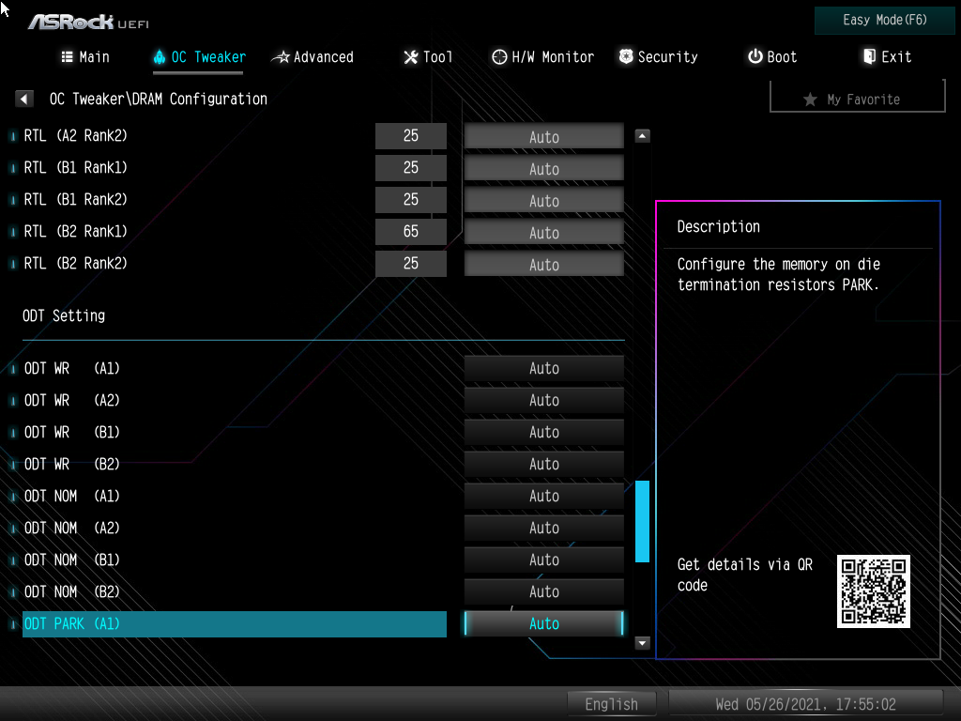
Task: Click the Advanced rocket icon
Action: 279,56
